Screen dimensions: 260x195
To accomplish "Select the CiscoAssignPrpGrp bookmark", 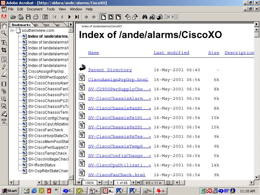I will 46,71.
